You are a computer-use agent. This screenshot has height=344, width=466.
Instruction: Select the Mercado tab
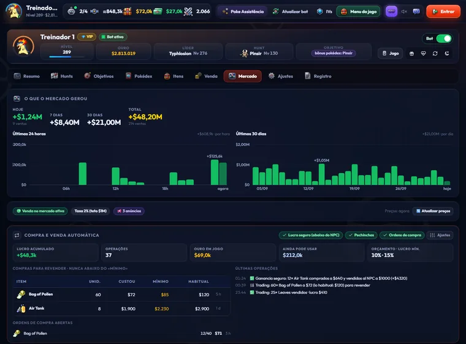[243, 77]
